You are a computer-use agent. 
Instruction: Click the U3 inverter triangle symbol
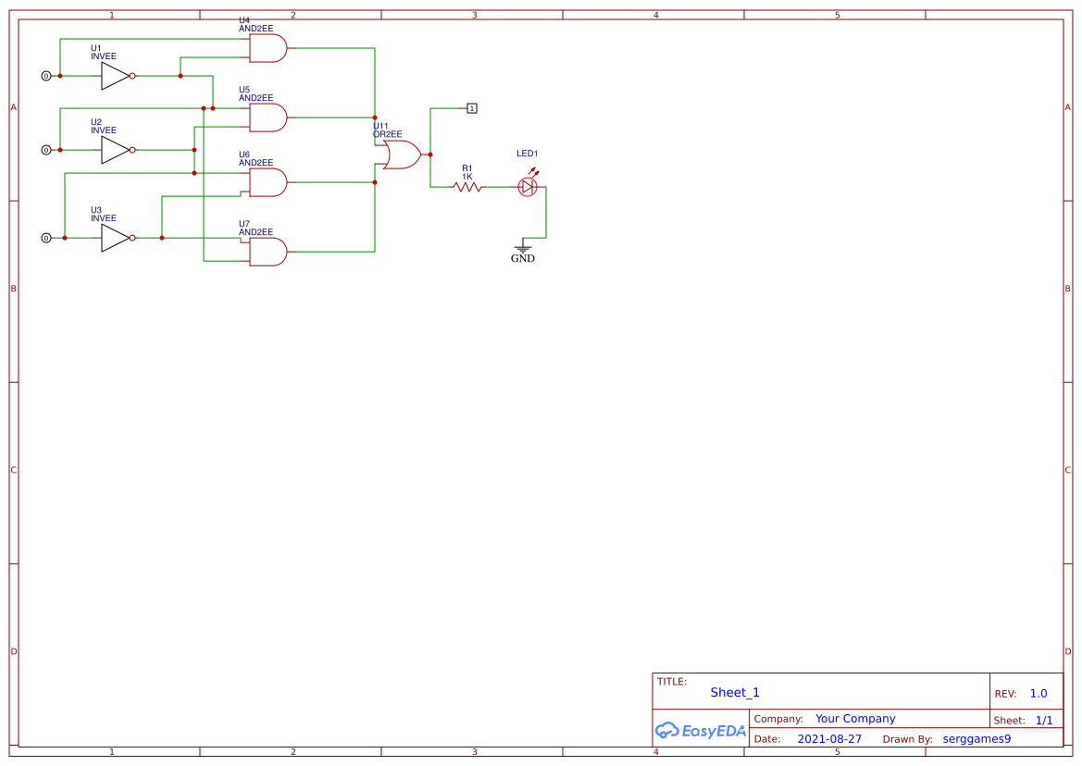(116, 238)
